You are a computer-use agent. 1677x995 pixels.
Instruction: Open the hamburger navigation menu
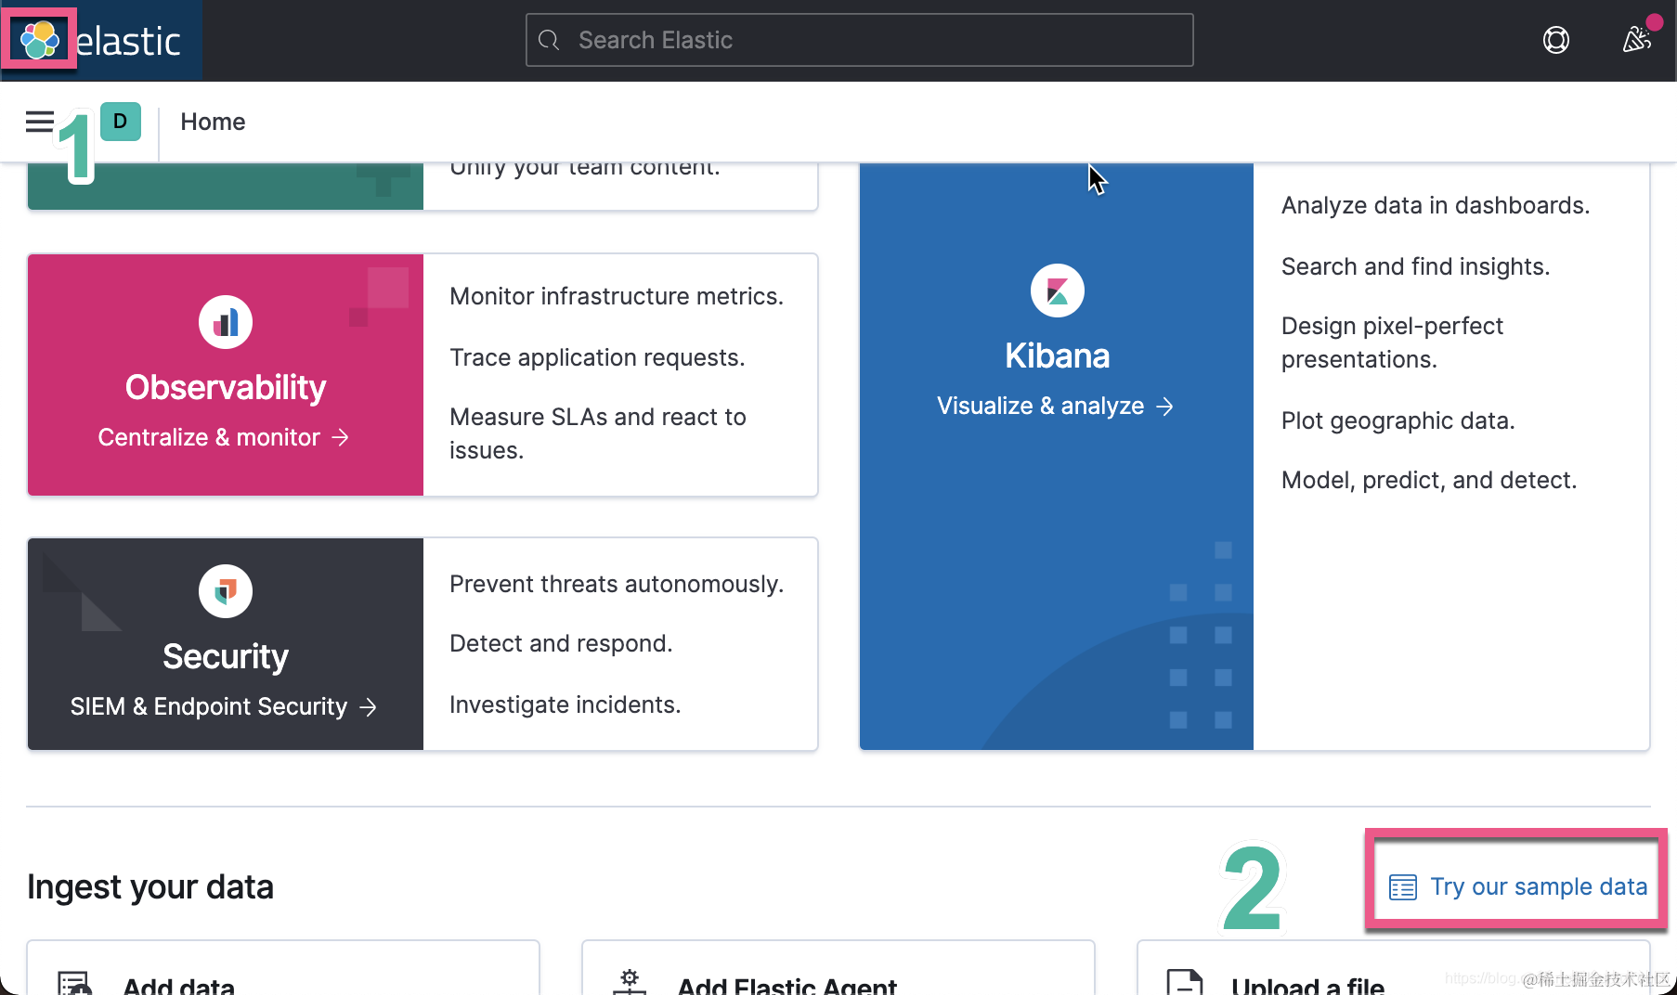point(39,122)
